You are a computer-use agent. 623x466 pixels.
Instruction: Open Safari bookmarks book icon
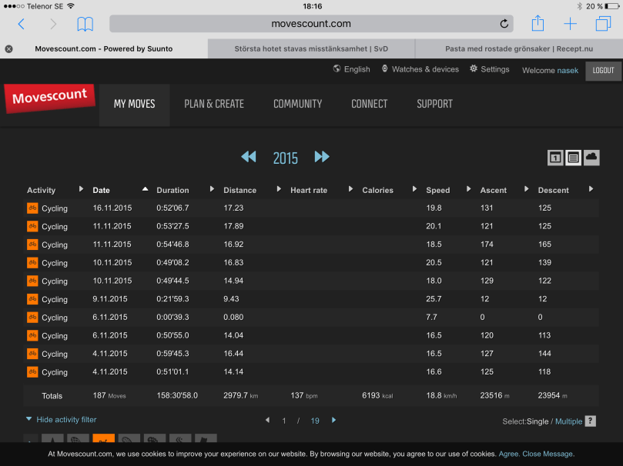(x=85, y=24)
